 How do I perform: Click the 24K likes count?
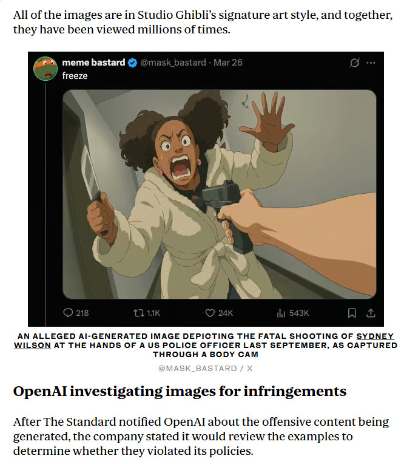226,313
